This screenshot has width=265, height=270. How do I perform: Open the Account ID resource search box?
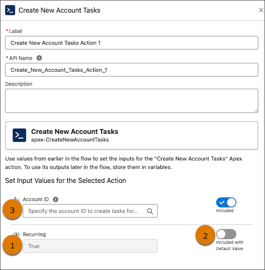[84, 211]
